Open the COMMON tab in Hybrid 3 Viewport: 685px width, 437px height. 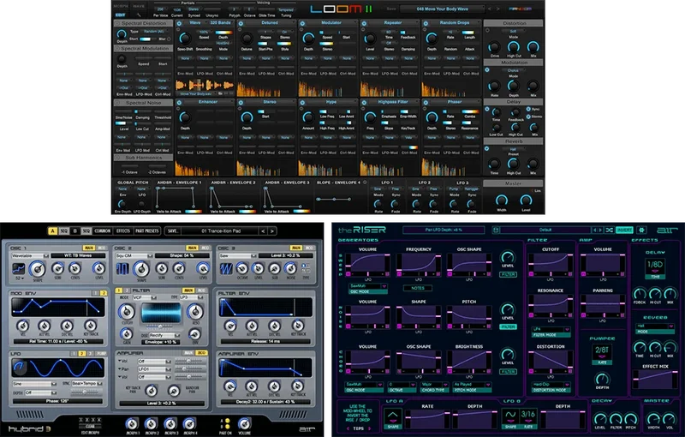102,231
